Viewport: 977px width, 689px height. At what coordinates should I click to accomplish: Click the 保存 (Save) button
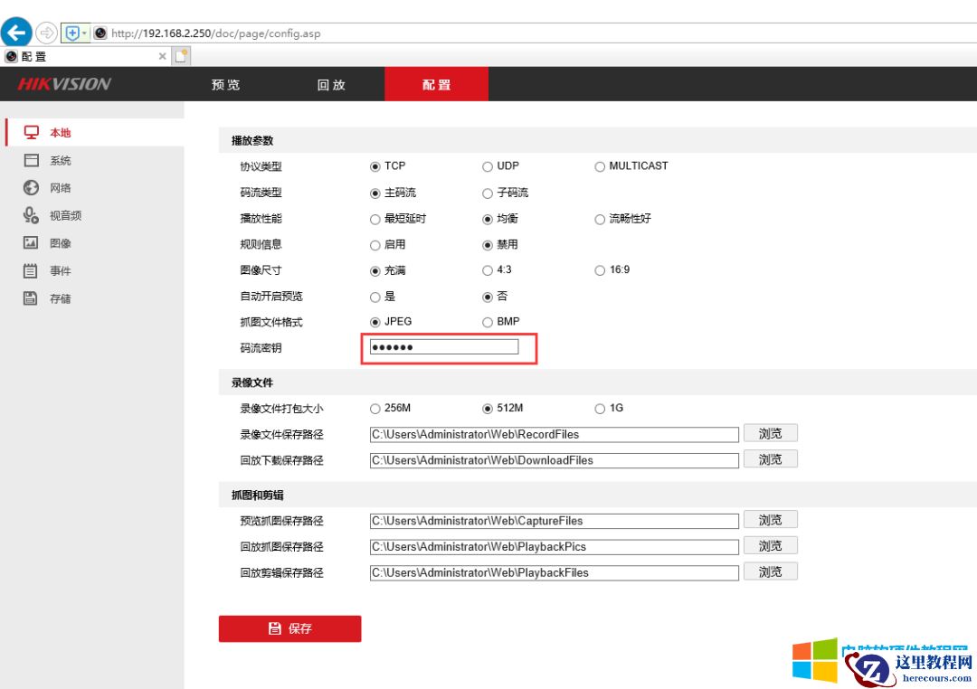coord(289,628)
